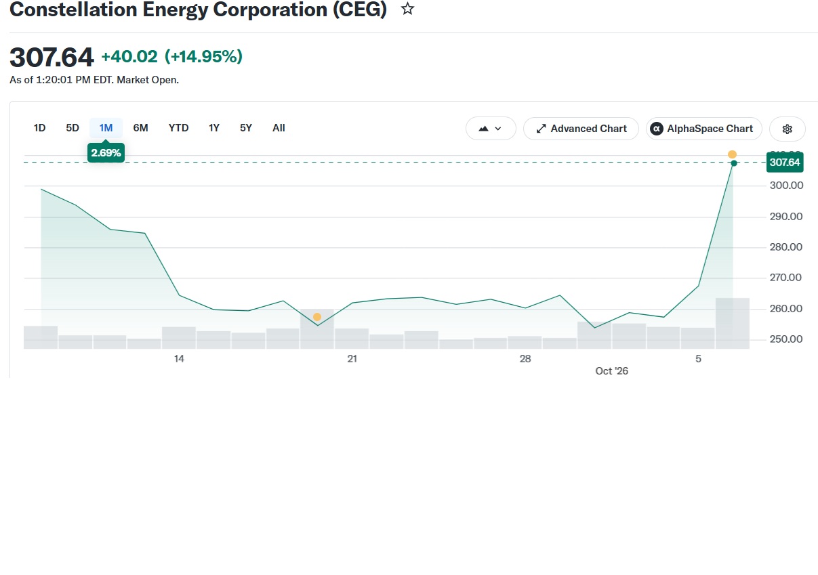Open chart settings gear
Viewport: 818px width, 575px height.
787,129
